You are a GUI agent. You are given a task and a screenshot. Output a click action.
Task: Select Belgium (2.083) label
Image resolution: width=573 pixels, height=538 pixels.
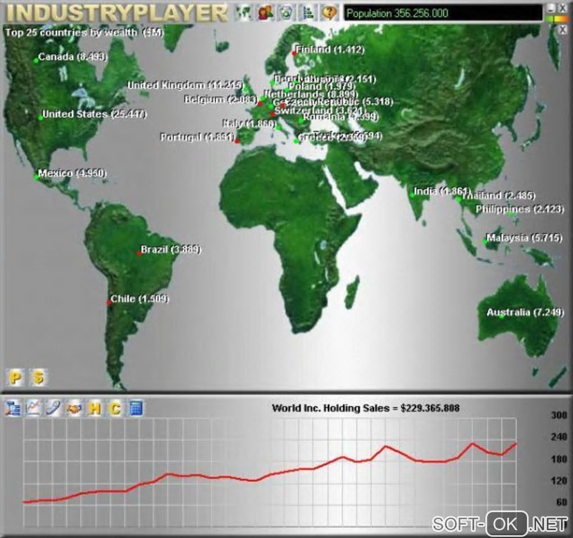click(x=220, y=99)
